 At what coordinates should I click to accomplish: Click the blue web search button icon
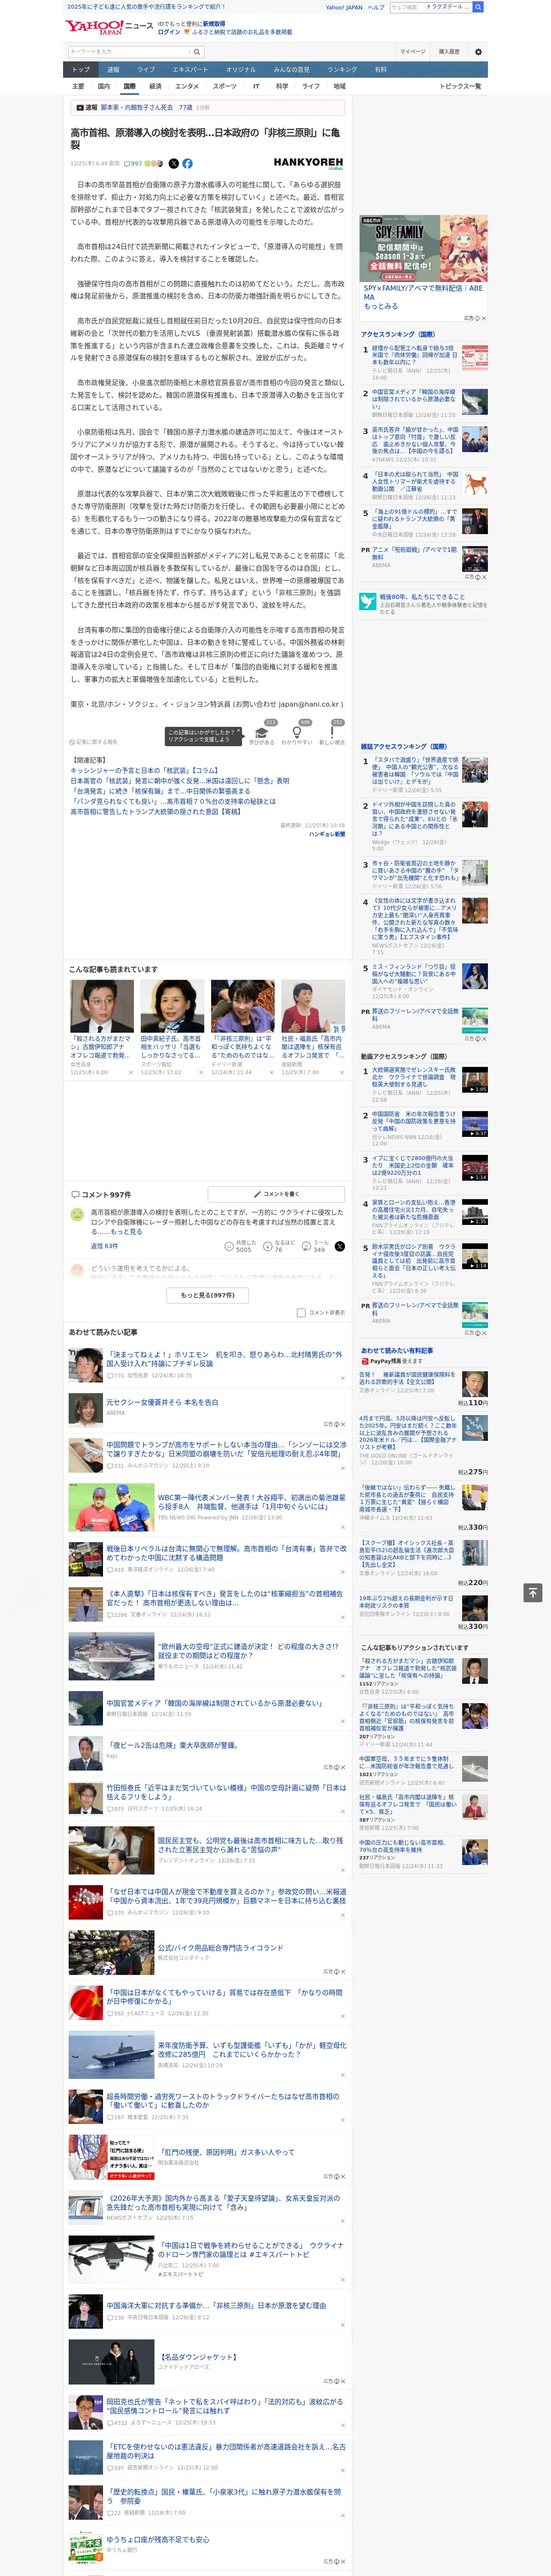pyautogui.click(x=478, y=7)
